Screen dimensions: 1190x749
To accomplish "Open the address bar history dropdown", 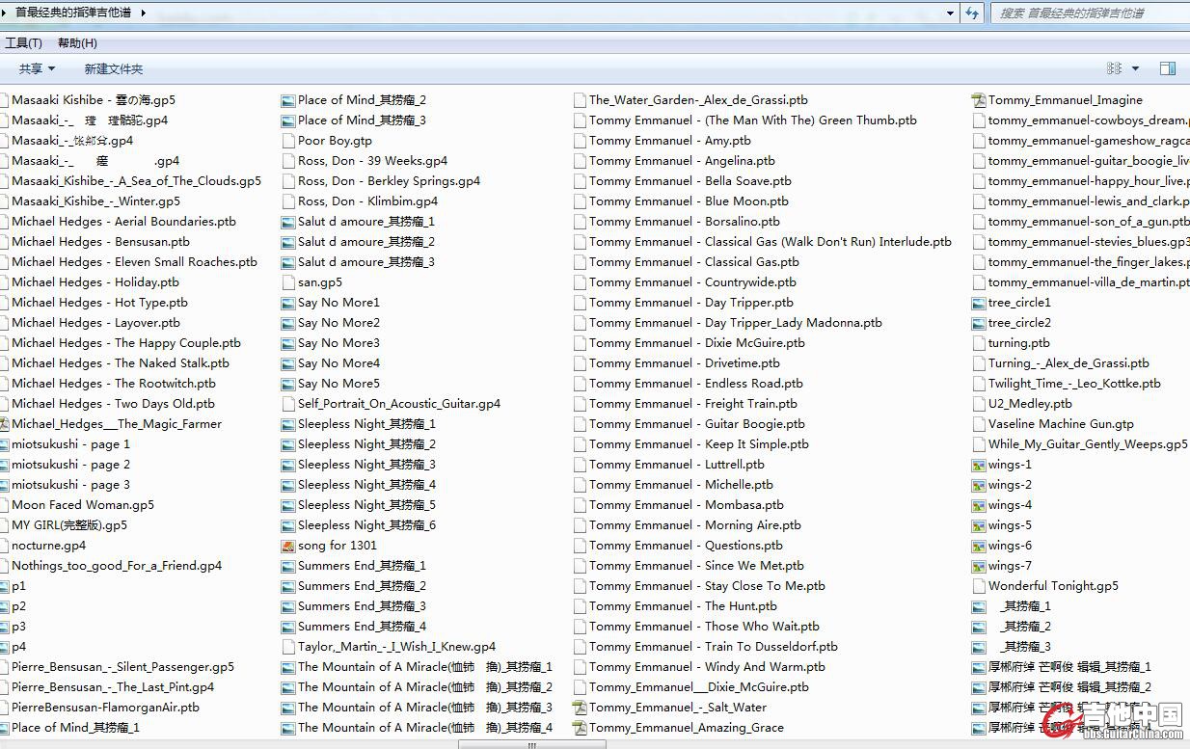I will [x=950, y=13].
